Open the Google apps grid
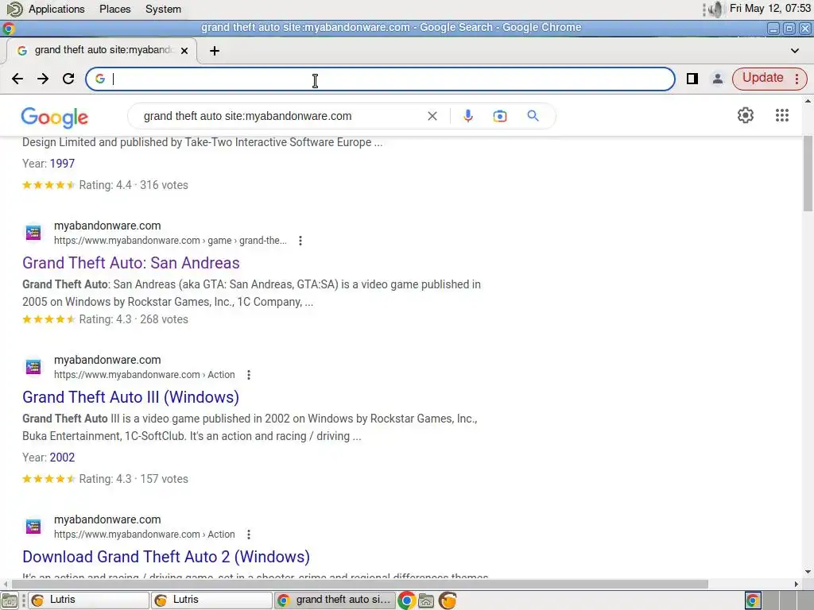This screenshot has height=610, width=814. [x=782, y=115]
